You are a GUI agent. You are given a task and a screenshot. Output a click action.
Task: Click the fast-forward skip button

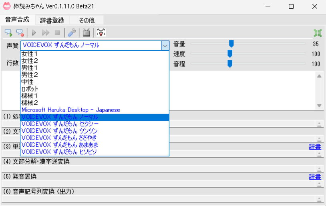pyautogui.click(x=46, y=33)
